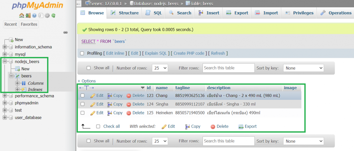Click Copy icon in the Singha row
354x151 pixels.
[x=110, y=104]
